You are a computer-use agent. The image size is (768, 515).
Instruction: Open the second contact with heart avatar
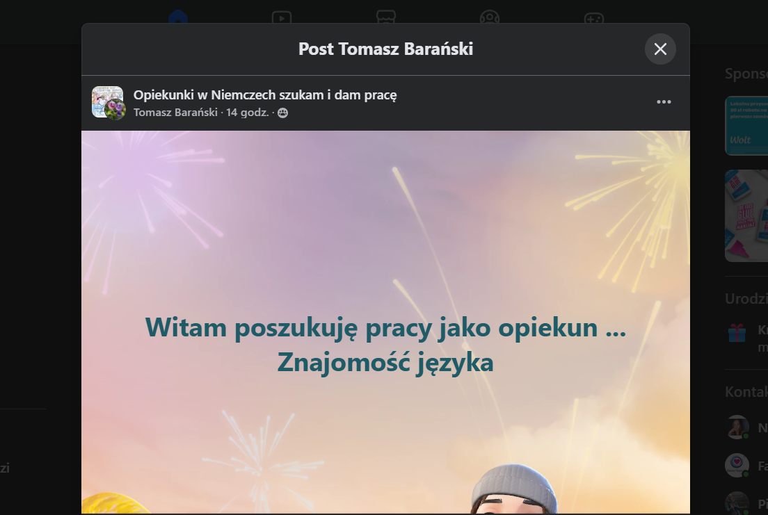point(737,465)
